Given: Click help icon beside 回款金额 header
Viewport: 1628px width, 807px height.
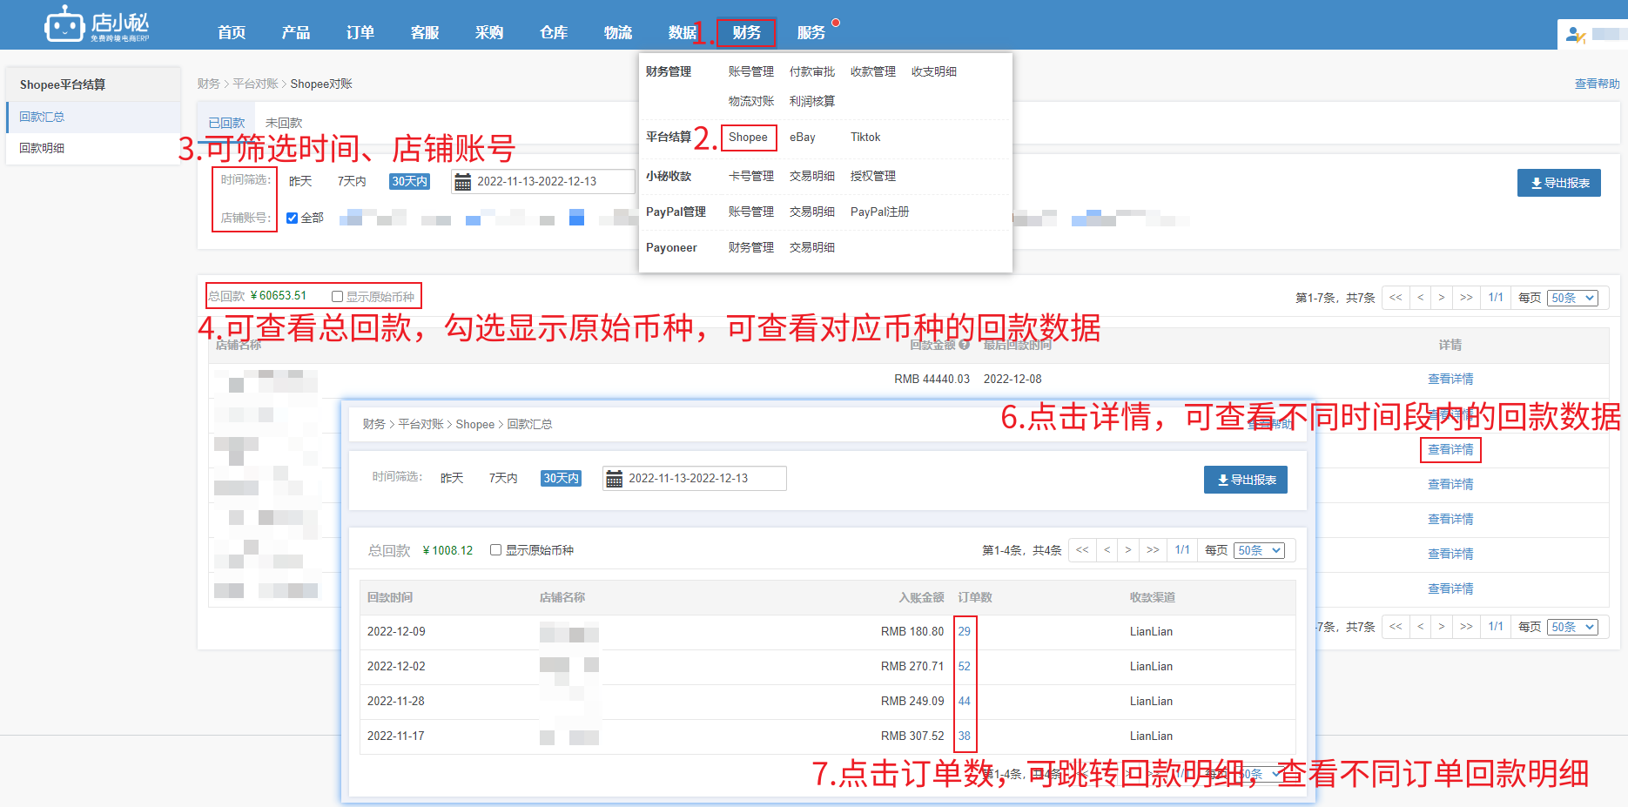Looking at the screenshot, I should click(x=964, y=345).
